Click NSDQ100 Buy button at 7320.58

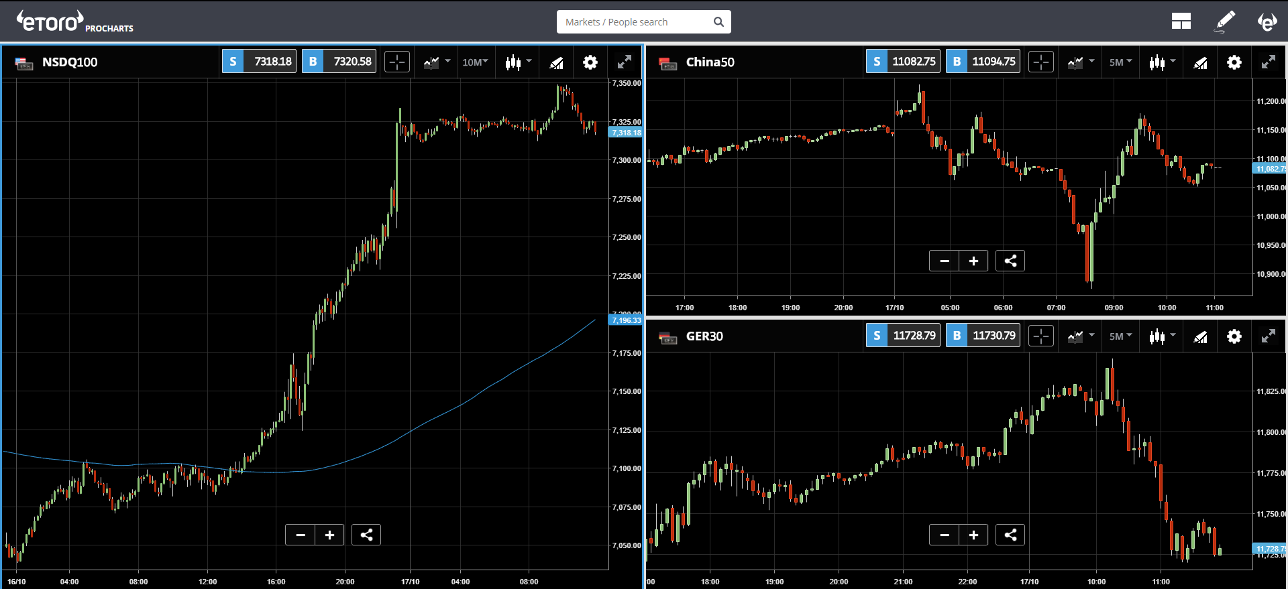click(x=339, y=62)
